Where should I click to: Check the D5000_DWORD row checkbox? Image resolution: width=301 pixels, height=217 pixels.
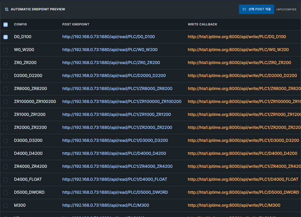(6, 192)
